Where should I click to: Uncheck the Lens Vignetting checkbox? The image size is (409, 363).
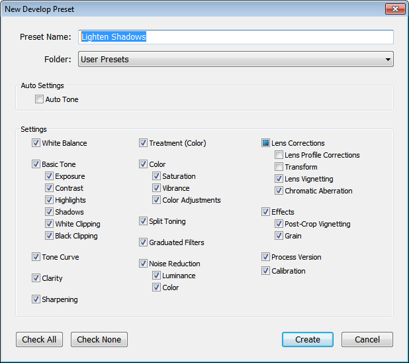tap(279, 179)
